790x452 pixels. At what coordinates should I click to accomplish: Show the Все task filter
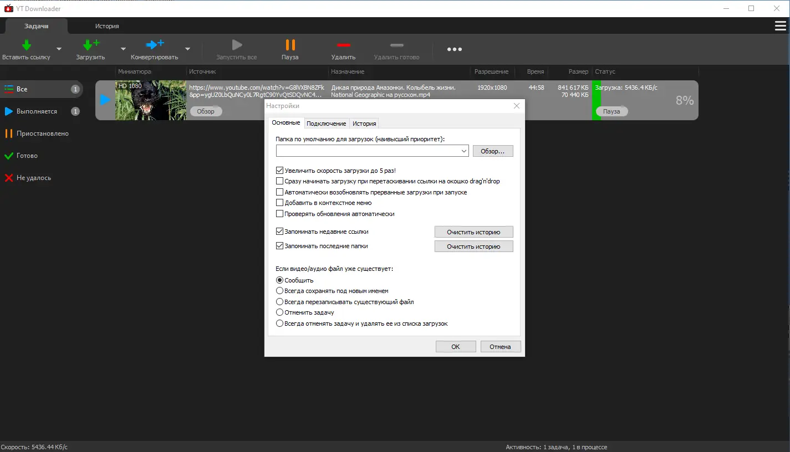click(42, 89)
